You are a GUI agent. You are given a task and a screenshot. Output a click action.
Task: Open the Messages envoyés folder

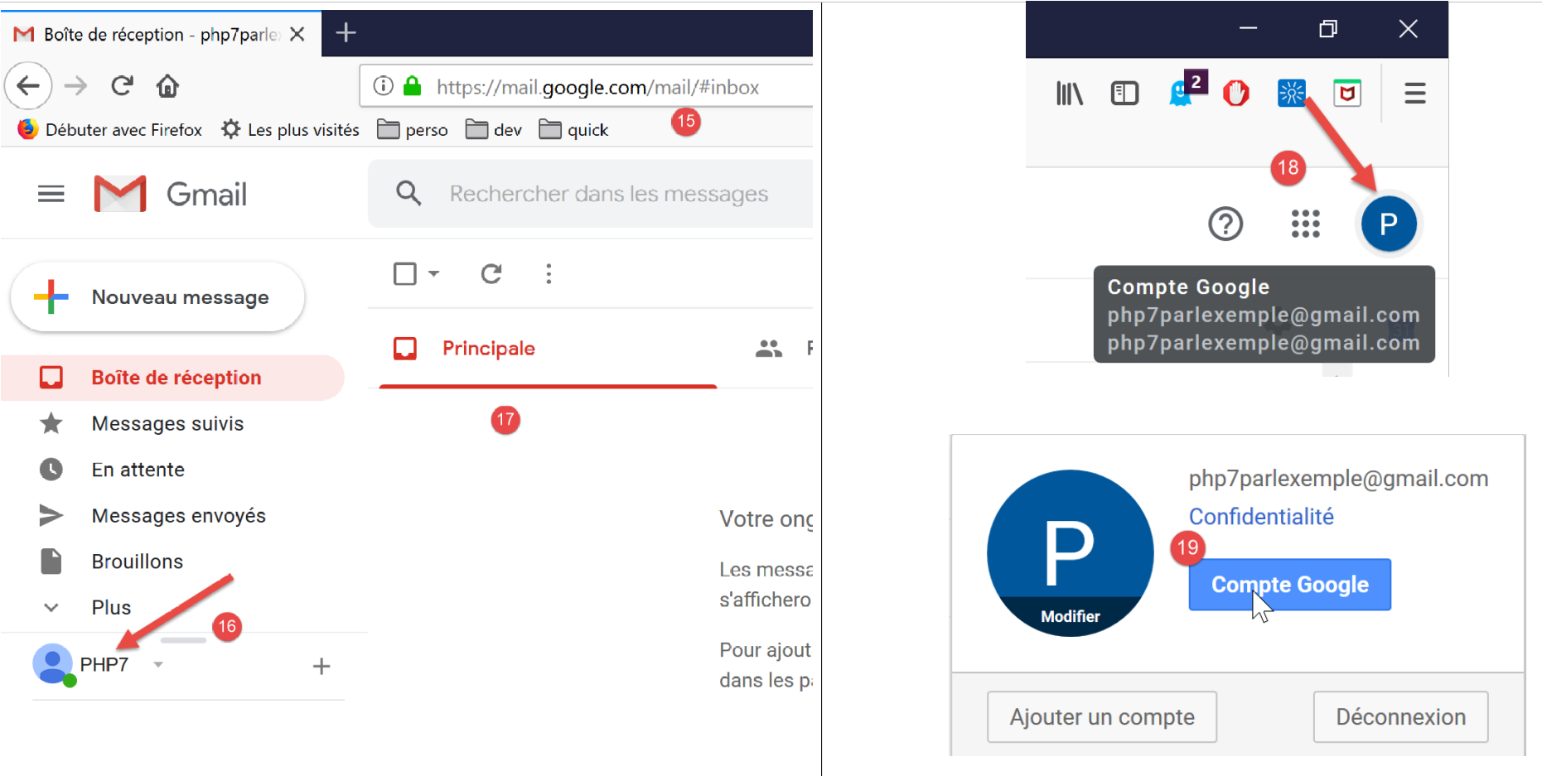pyautogui.click(x=178, y=515)
